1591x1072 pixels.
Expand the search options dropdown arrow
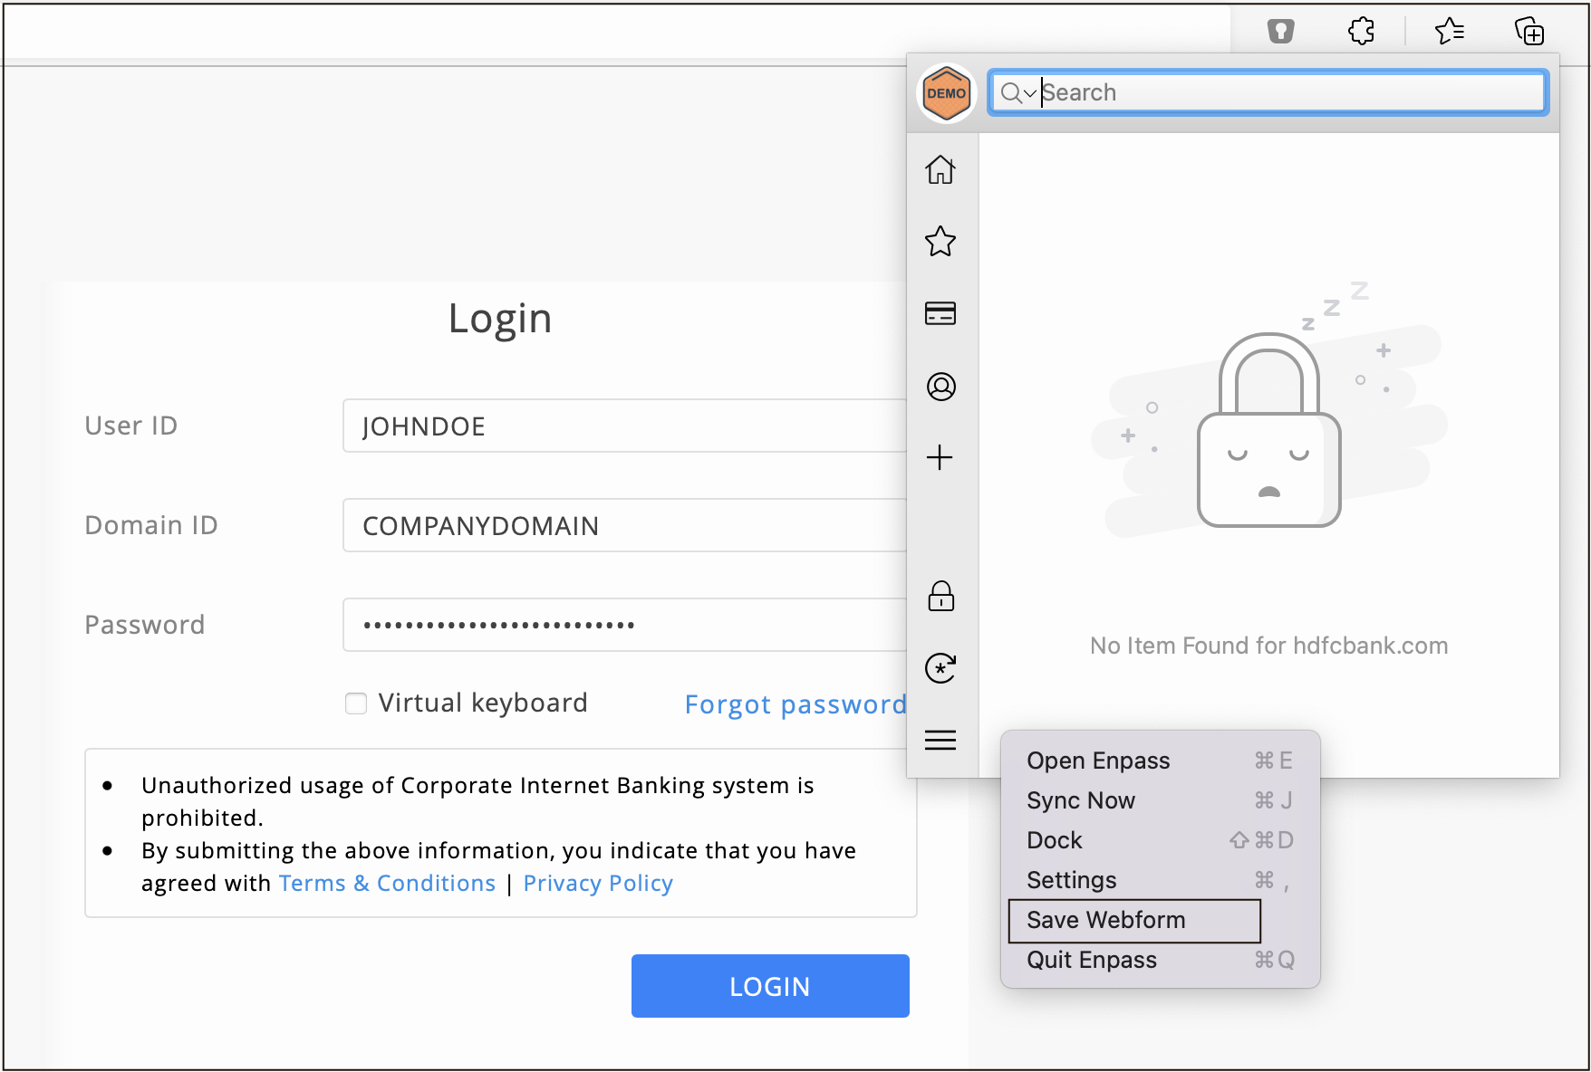coord(1030,93)
